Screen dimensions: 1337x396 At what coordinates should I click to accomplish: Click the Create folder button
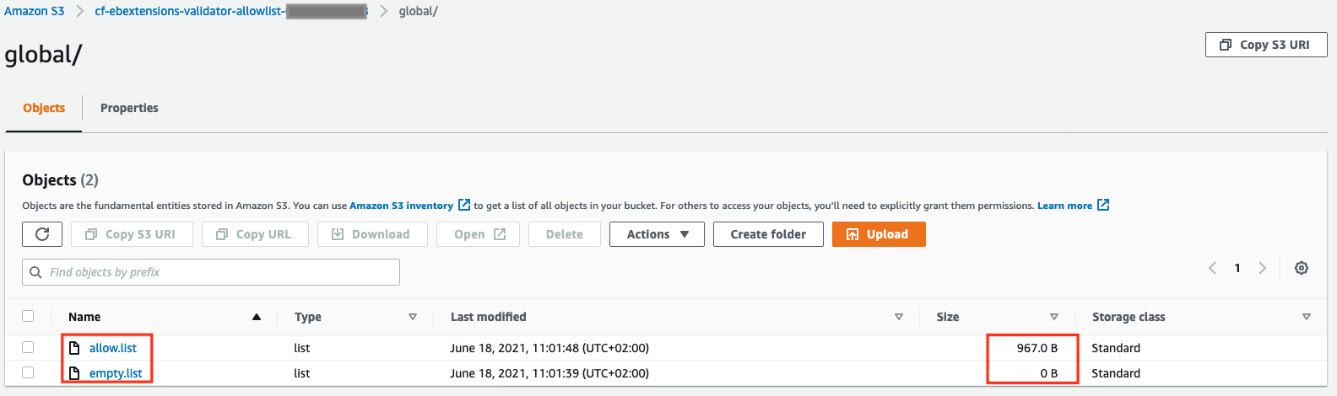coord(768,234)
